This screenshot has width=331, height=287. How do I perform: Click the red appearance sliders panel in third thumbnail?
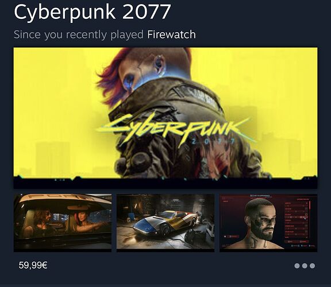297,220
